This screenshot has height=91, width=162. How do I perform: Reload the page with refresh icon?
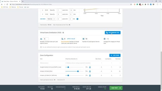pyautogui.click(x=7, y=5)
